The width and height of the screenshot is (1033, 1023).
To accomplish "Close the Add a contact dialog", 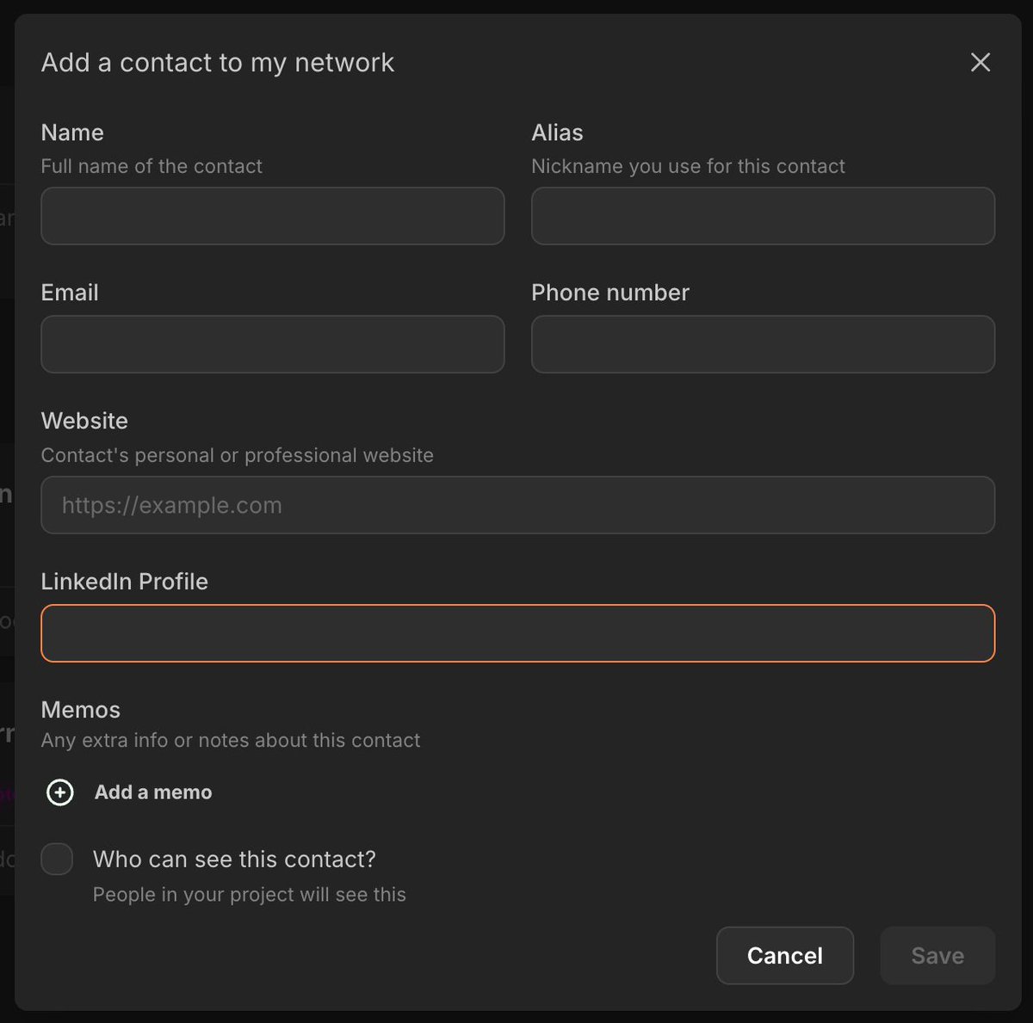I will 980,62.
